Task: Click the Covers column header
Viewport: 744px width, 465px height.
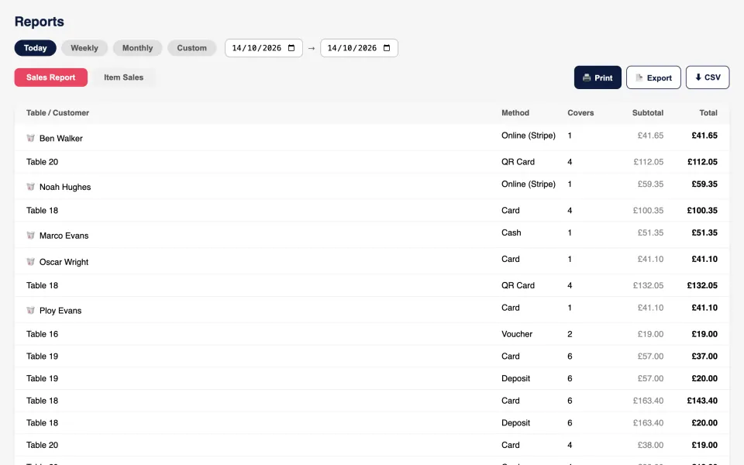Action: click(580, 113)
